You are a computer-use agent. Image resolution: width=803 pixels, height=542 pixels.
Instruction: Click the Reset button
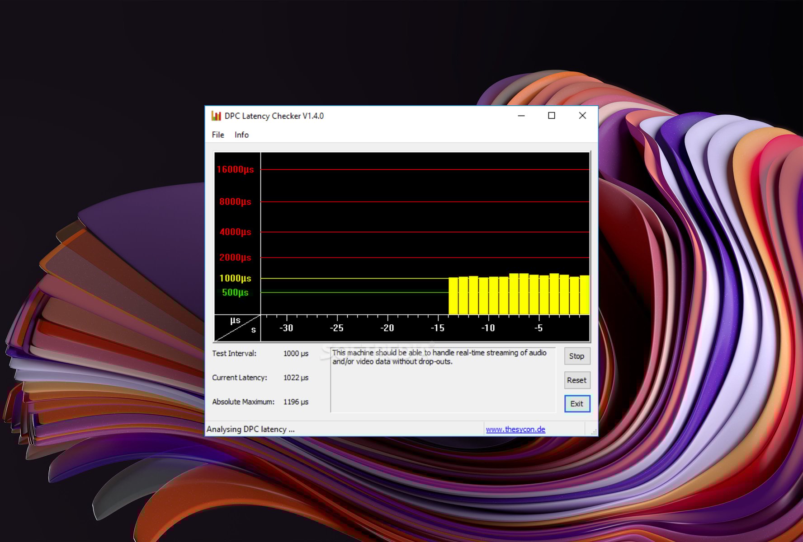pyautogui.click(x=577, y=380)
